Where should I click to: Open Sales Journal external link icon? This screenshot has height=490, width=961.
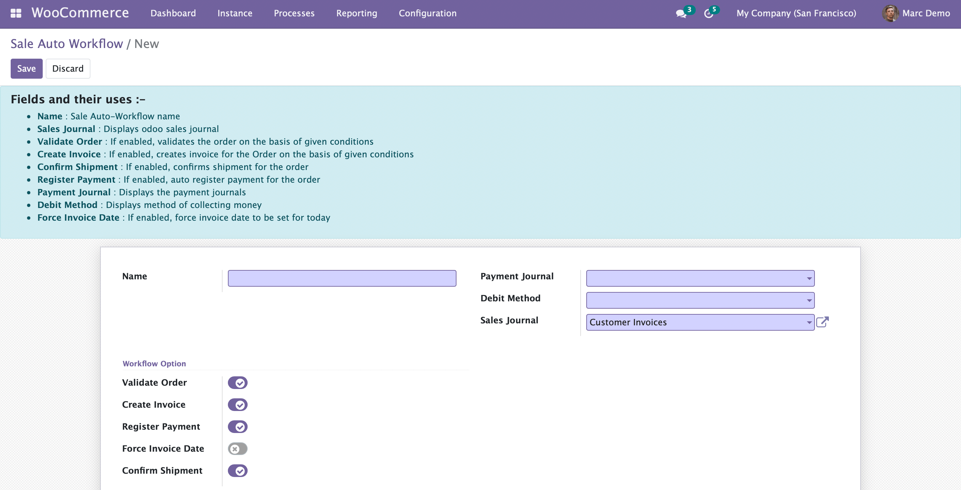[x=822, y=322]
